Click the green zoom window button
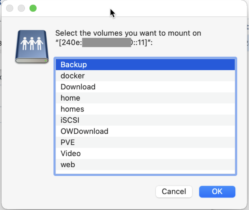The height and width of the screenshot is (210, 249). click(x=33, y=8)
